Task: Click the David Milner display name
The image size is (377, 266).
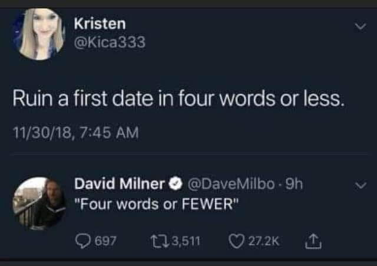Action: point(119,184)
